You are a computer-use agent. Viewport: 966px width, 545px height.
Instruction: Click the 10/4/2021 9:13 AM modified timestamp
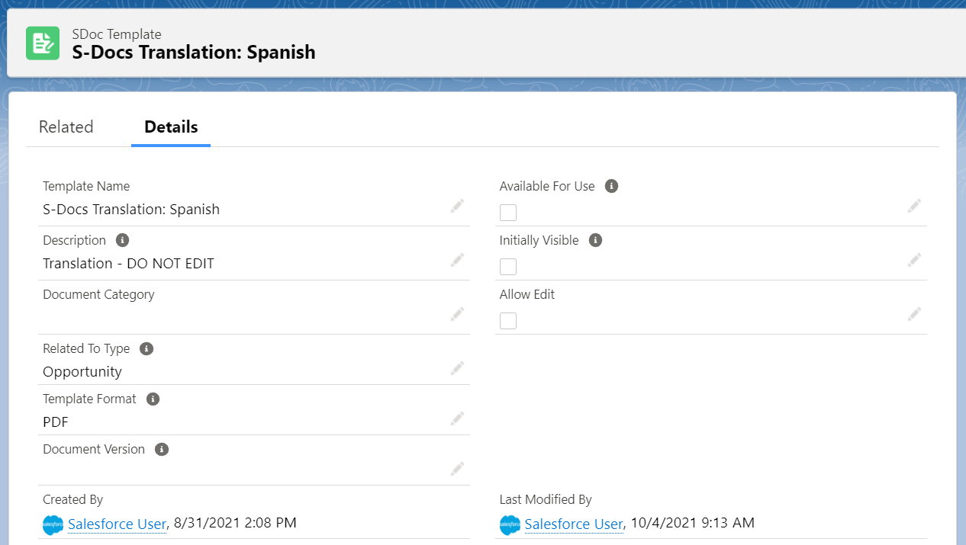click(x=693, y=523)
